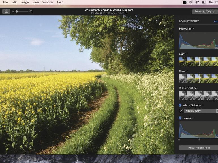
Task: Click the large thumbnail zoom-in icon
Action: [31, 12]
